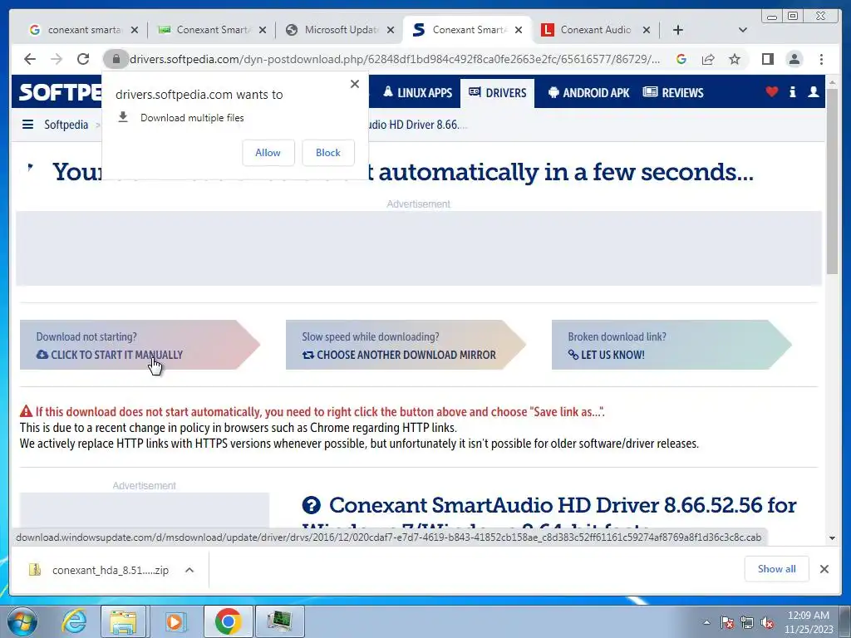Show all downloads
851x638 pixels.
tap(777, 569)
